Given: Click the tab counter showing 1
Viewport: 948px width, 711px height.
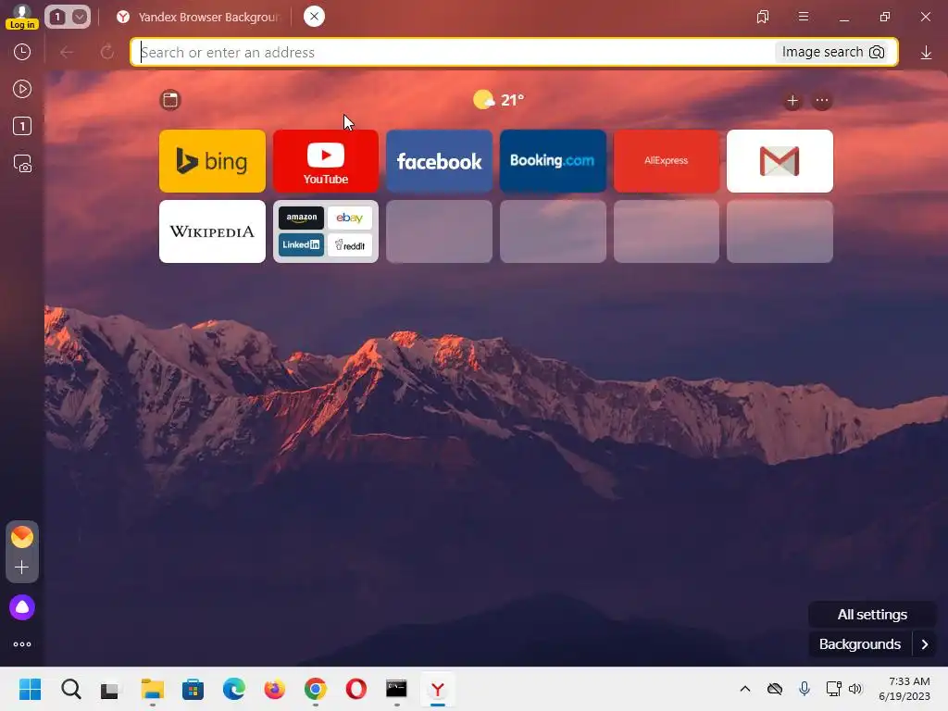Looking at the screenshot, I should tap(57, 17).
